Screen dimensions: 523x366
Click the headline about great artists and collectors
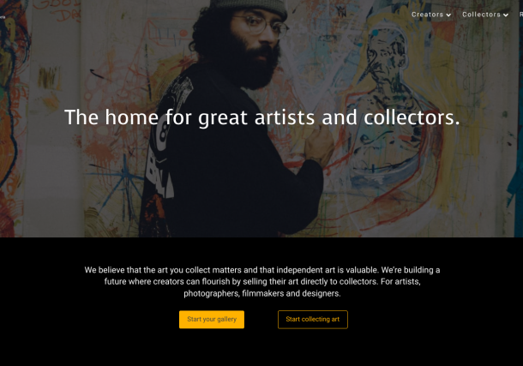click(261, 117)
